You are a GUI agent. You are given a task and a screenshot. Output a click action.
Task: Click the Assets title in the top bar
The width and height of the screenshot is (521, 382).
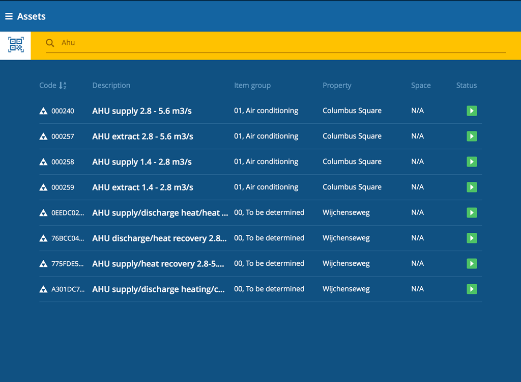point(32,16)
